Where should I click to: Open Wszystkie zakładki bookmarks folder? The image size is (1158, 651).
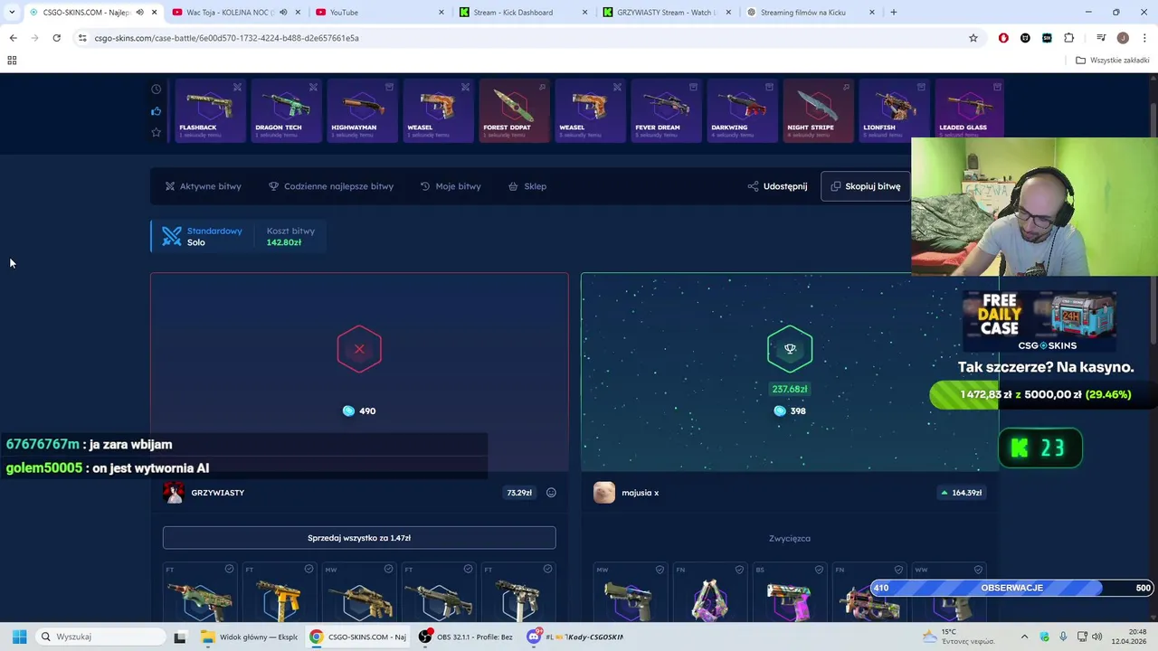click(x=1113, y=61)
